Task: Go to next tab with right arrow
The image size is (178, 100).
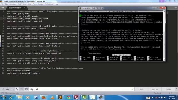Action: [x=4, y=8]
